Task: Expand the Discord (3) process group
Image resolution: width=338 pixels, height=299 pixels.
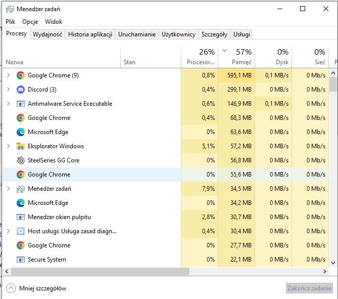Action: click(9, 90)
